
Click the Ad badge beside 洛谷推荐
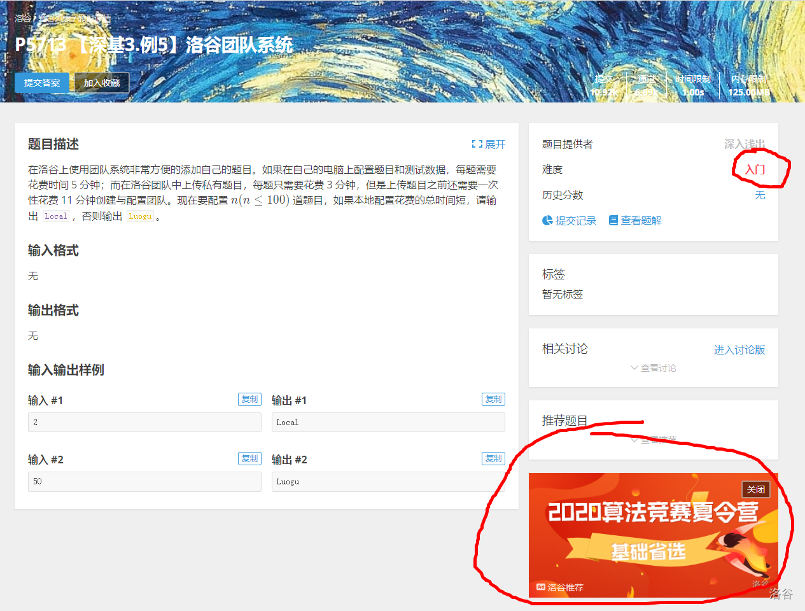[x=540, y=587]
